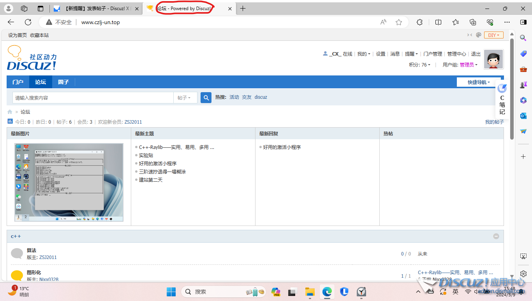Click the blue magnifier search button
This screenshot has height=301, width=532.
point(206,98)
